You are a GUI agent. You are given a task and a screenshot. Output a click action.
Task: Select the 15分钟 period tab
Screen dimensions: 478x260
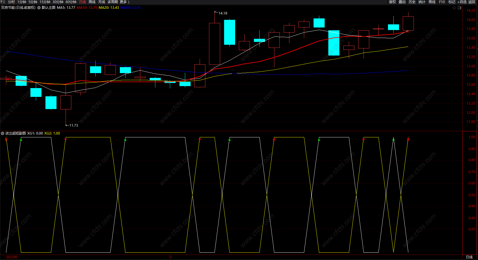[x=45, y=2]
